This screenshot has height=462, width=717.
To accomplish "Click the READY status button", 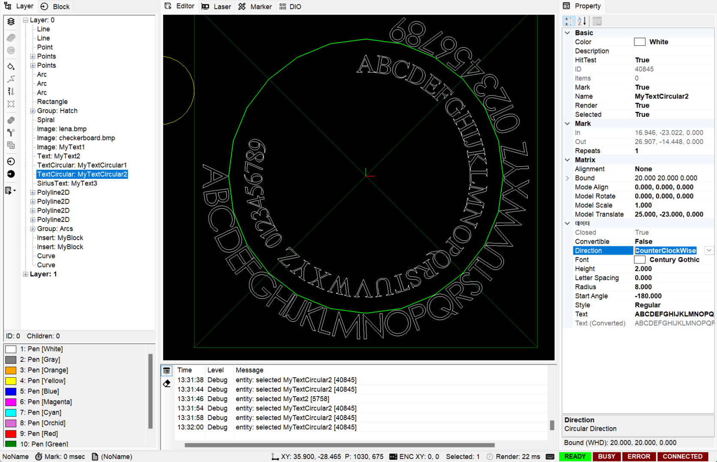I will click(575, 456).
